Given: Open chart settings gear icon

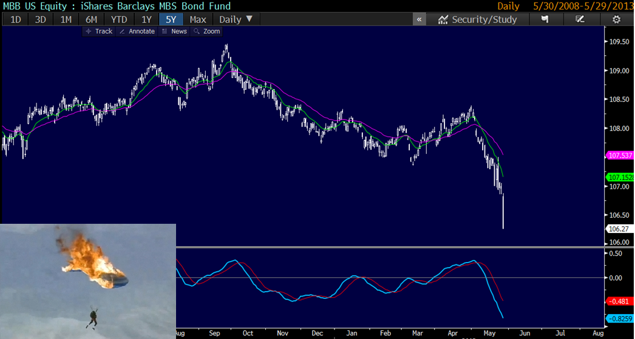Looking at the screenshot, I should tap(616, 19).
